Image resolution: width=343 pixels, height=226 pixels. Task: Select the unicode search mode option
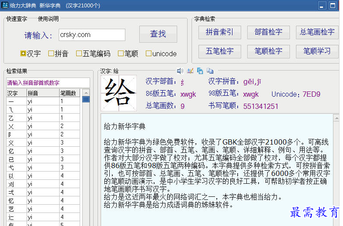tap(149, 54)
